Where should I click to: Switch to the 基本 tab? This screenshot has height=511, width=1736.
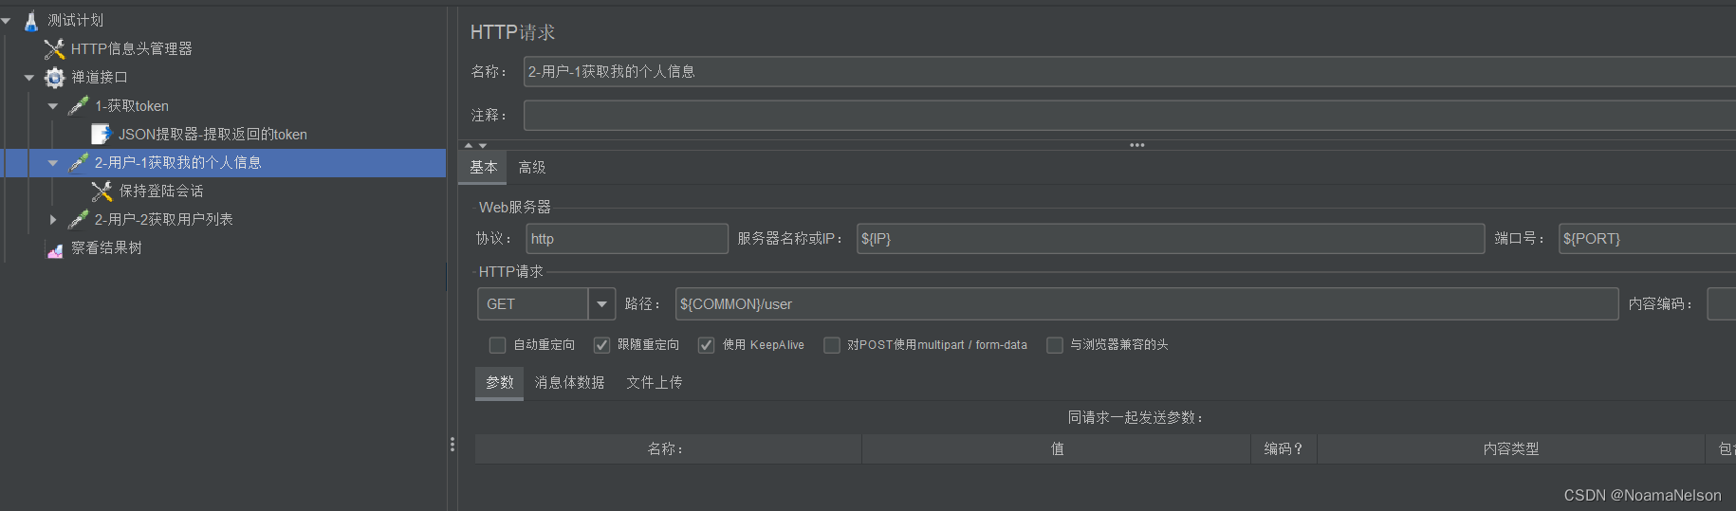[484, 167]
